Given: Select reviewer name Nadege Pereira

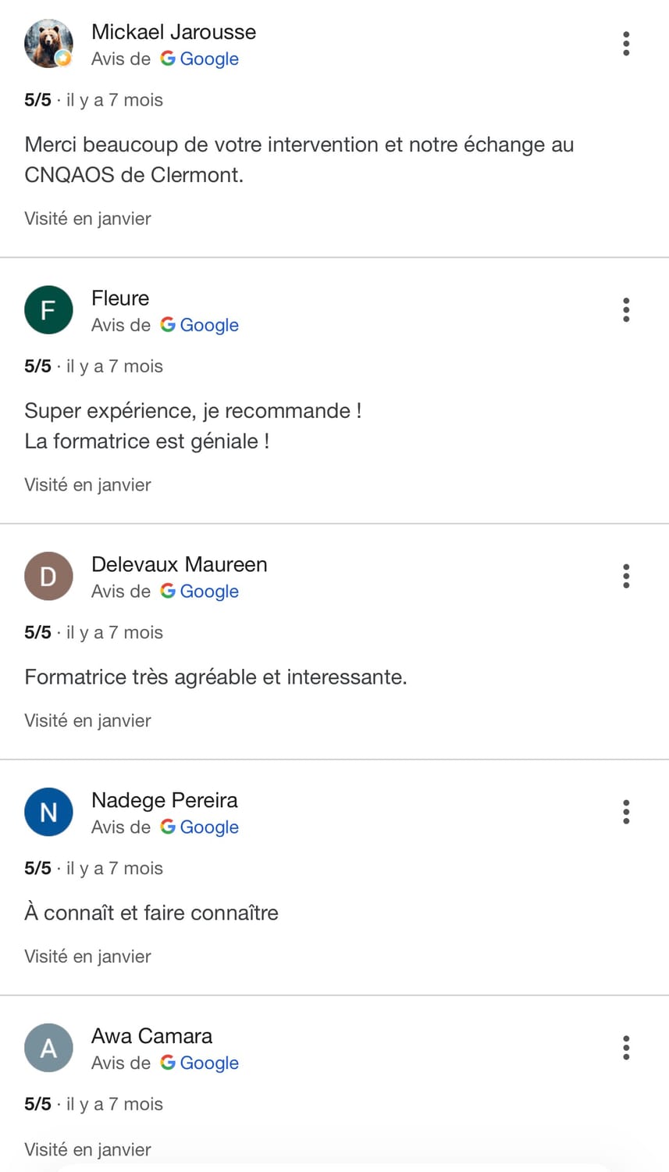Looking at the screenshot, I should 165,801.
